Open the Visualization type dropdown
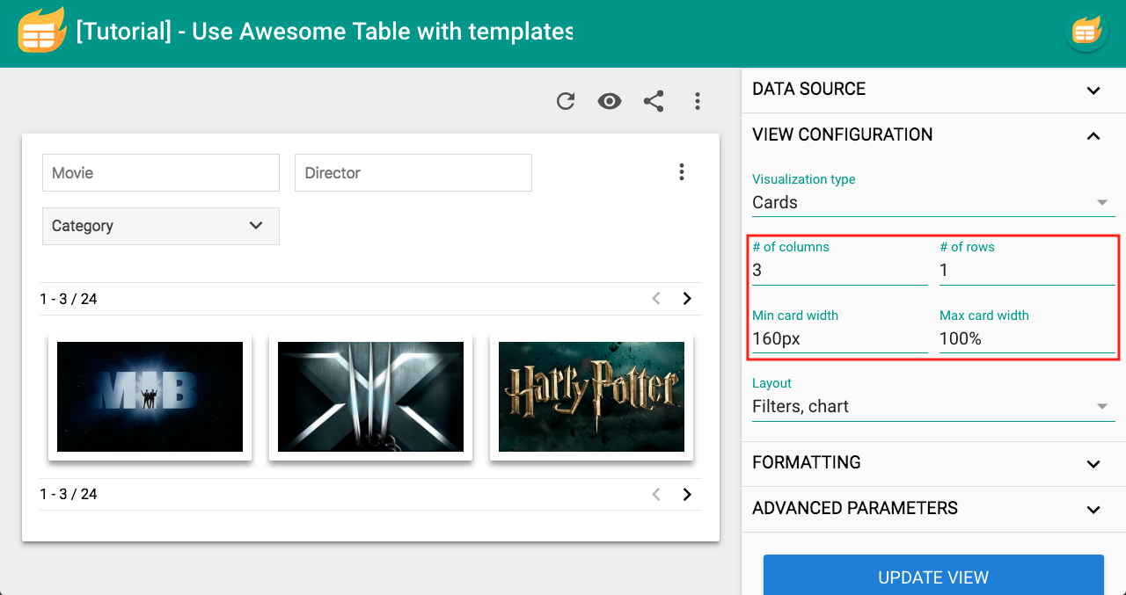 pos(933,202)
